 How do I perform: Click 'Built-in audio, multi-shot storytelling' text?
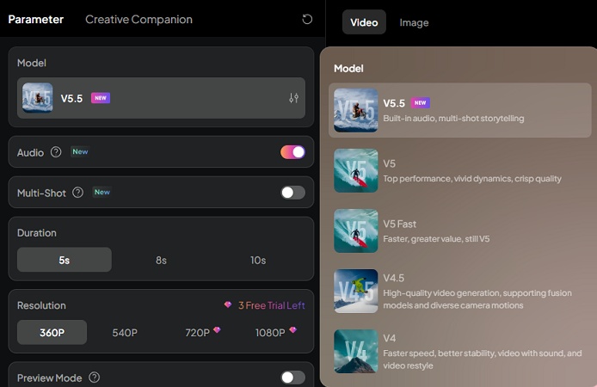coord(453,119)
